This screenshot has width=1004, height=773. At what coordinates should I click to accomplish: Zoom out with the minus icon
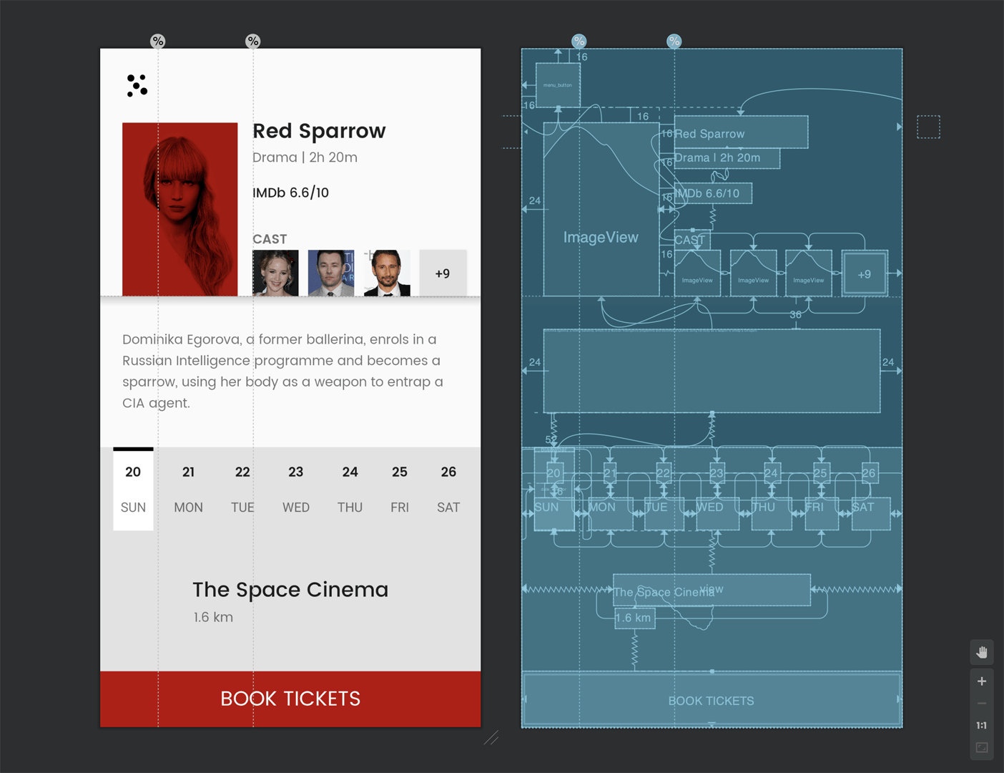coord(981,703)
